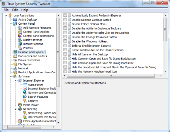Click Hide Common Dialog Places Bar entry
170x132 pixels.
[x=103, y=63]
